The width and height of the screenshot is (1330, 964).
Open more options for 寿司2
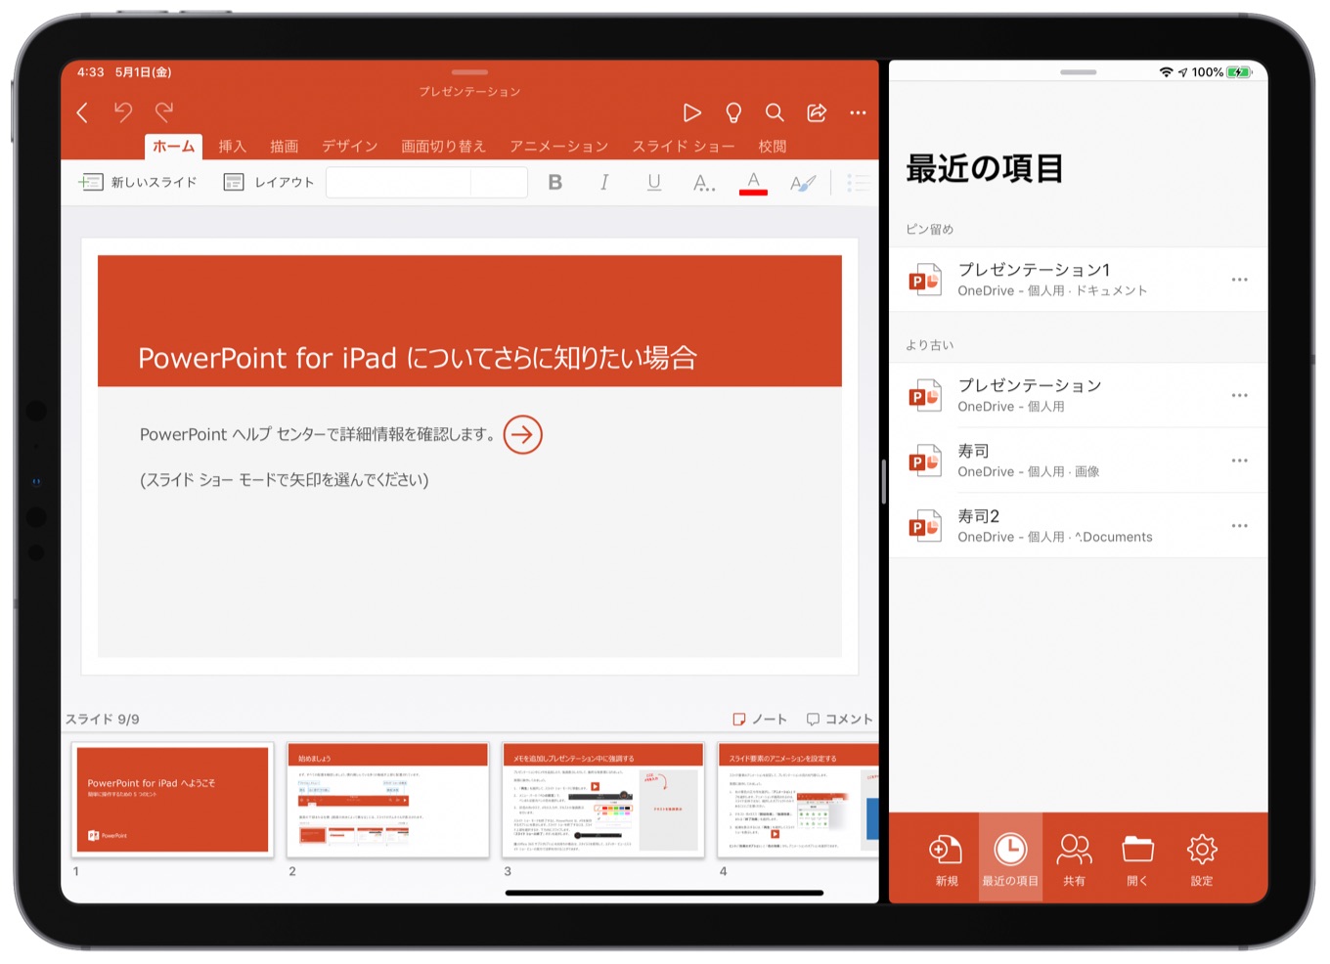[1239, 526]
